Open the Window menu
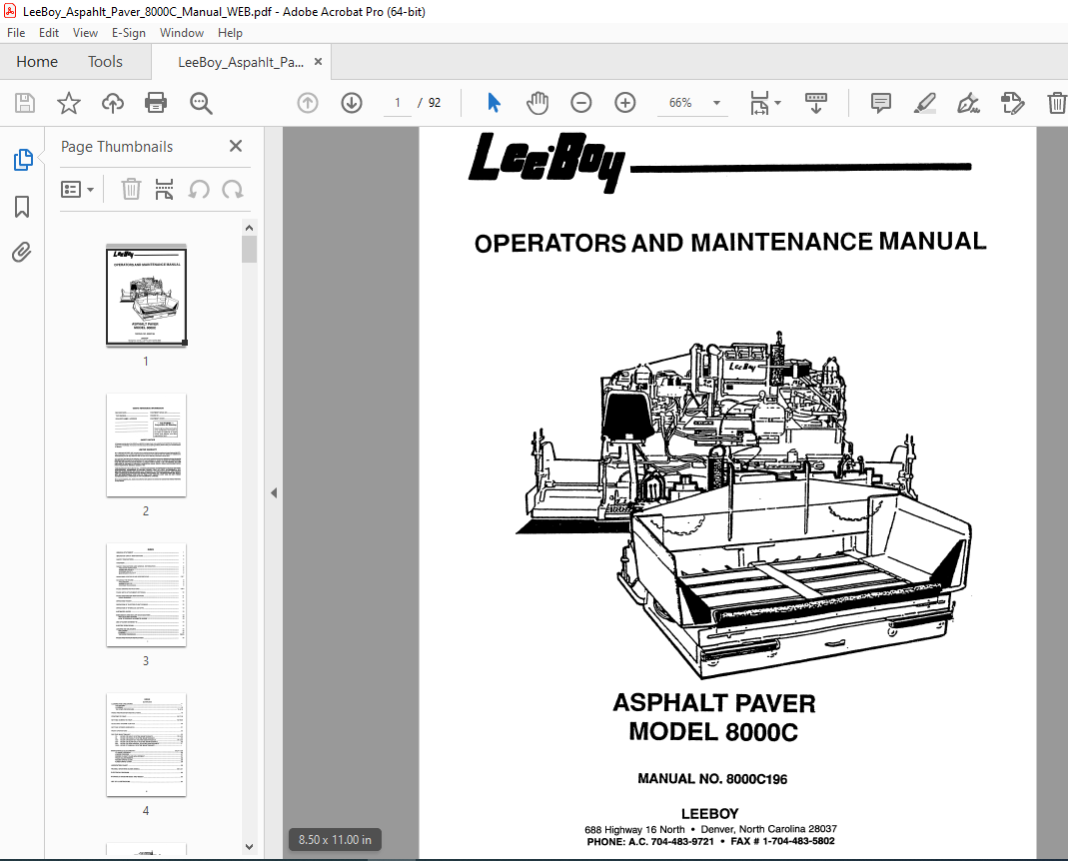Image resolution: width=1068 pixels, height=861 pixels. point(181,33)
